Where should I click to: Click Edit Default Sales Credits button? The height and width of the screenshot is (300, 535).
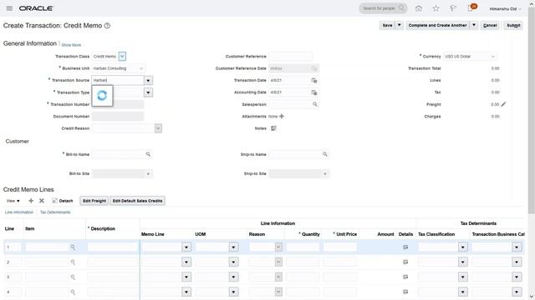point(137,201)
